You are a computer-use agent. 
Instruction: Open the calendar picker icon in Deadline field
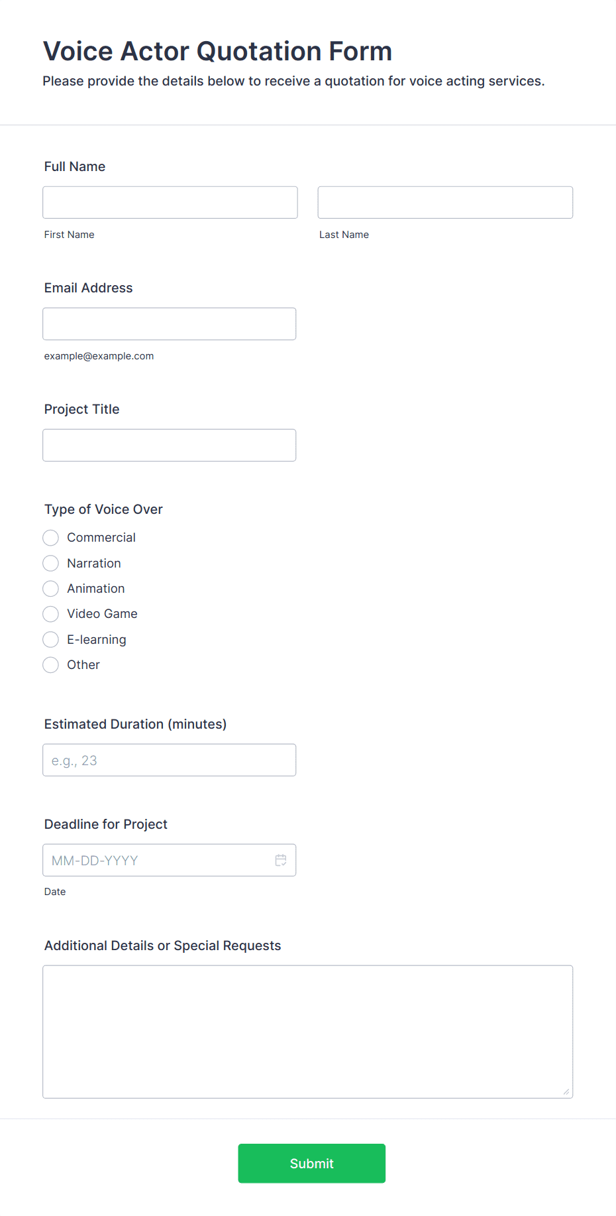click(281, 860)
